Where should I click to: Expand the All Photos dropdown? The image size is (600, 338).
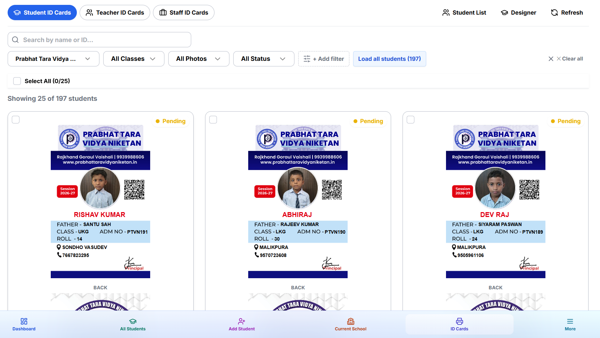pos(199,59)
